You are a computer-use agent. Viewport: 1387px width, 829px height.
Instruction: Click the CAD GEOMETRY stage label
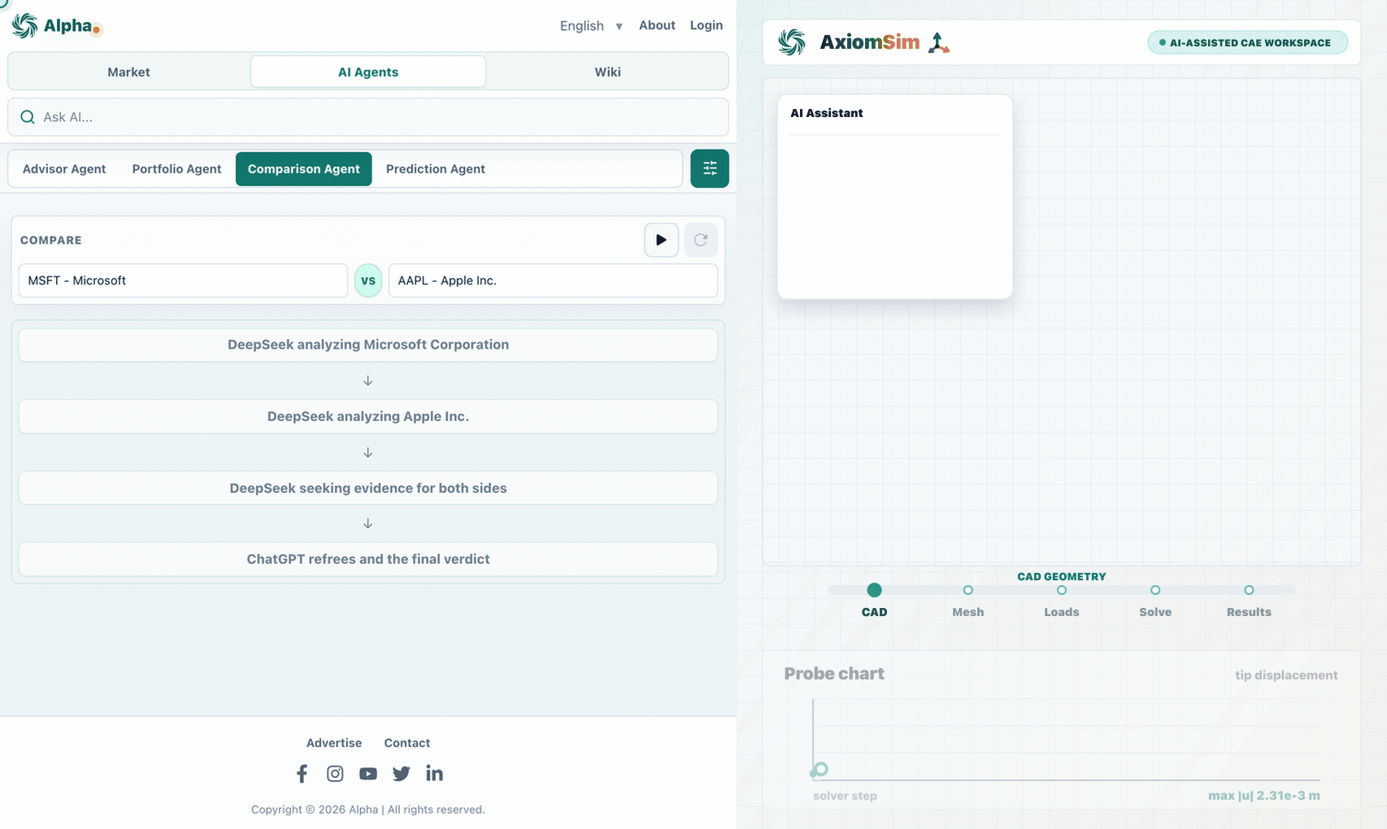[x=1062, y=576]
